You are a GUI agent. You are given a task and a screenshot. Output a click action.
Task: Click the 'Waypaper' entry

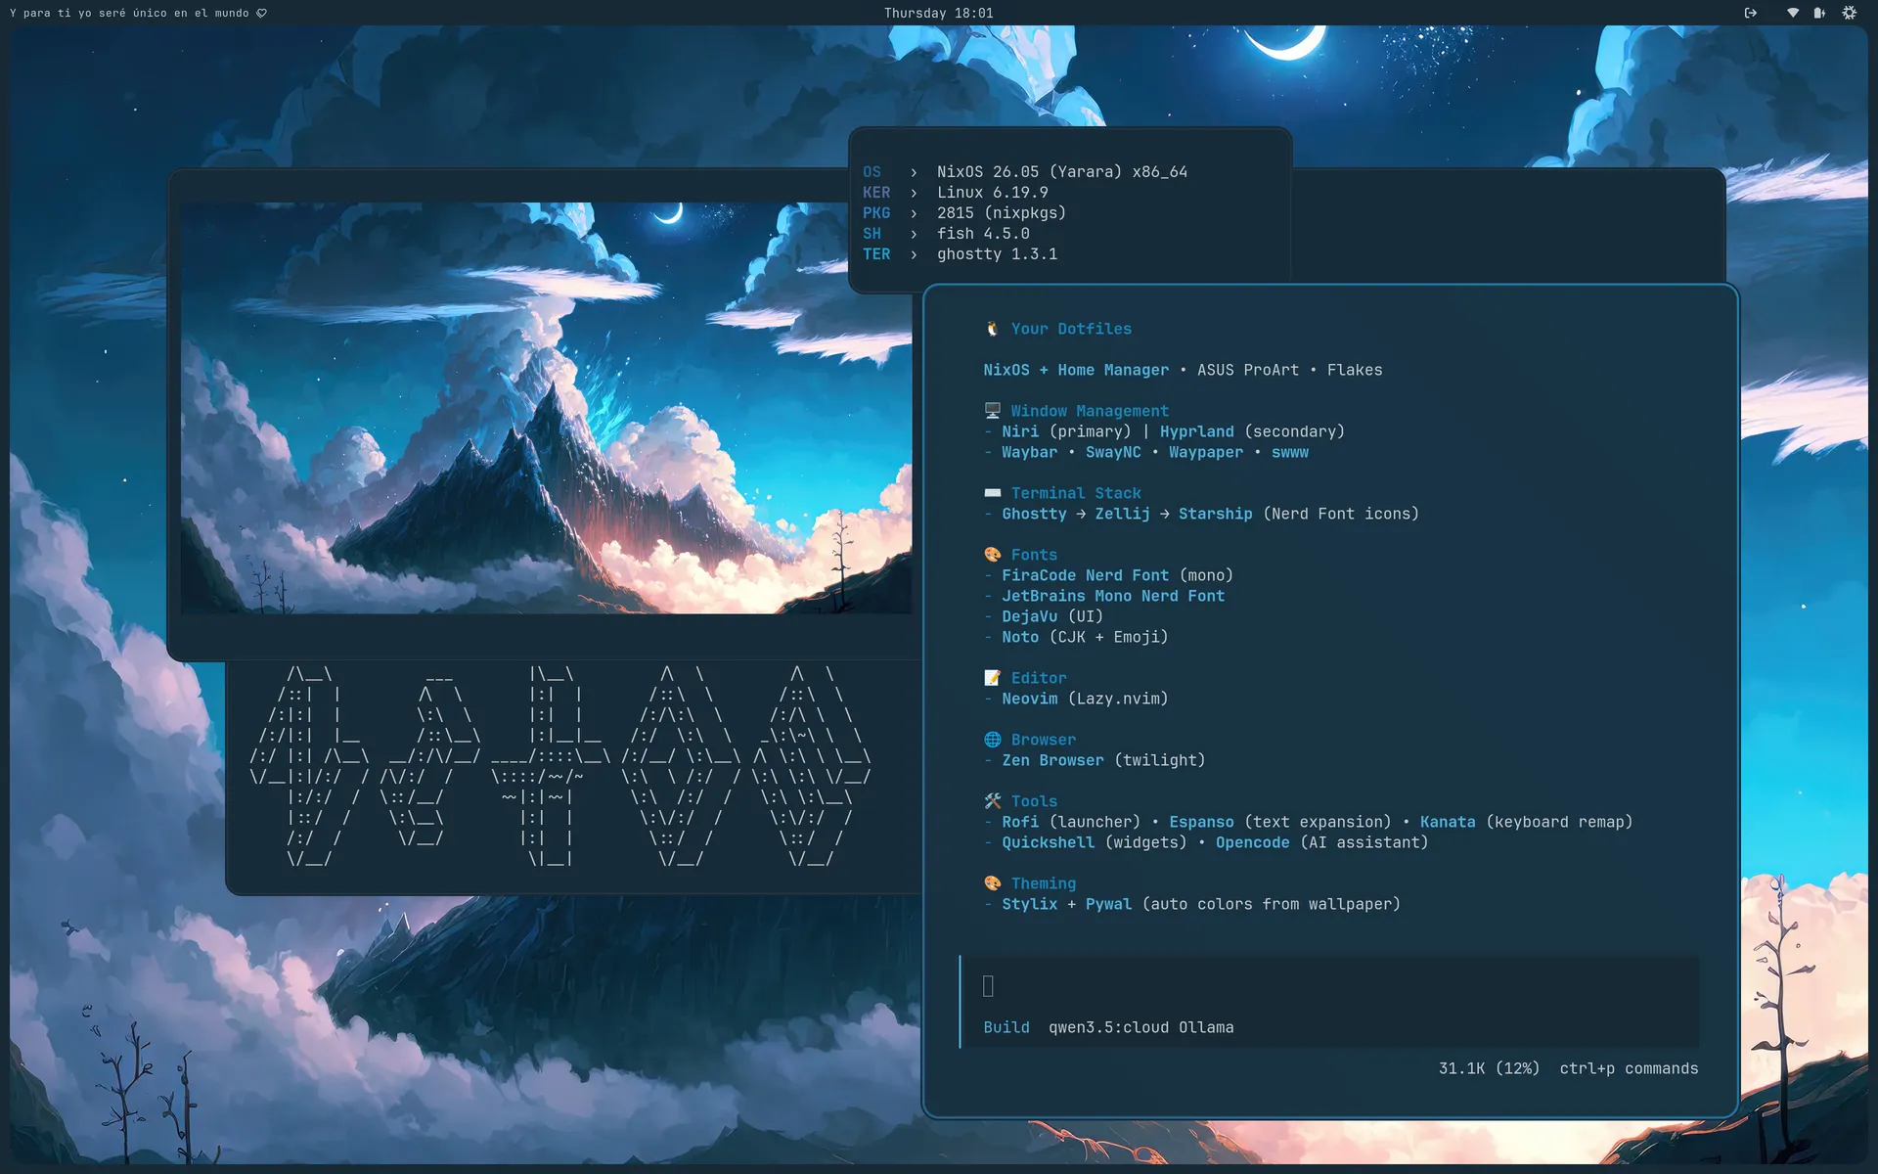click(1206, 452)
